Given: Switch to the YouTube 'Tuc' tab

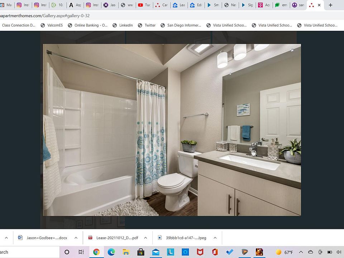Looking at the screenshot, I should pyautogui.click(x=144, y=5).
